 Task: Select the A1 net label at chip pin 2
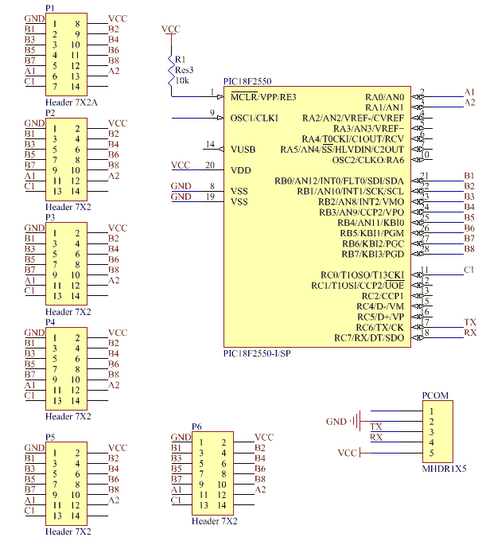[x=469, y=91]
